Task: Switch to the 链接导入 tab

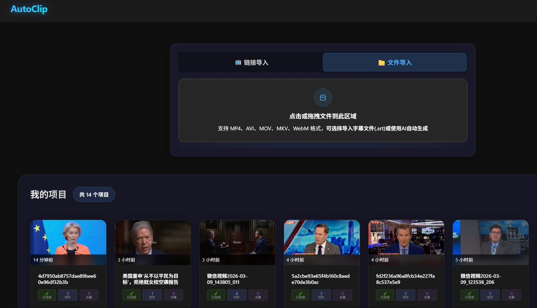Action: tap(251, 62)
